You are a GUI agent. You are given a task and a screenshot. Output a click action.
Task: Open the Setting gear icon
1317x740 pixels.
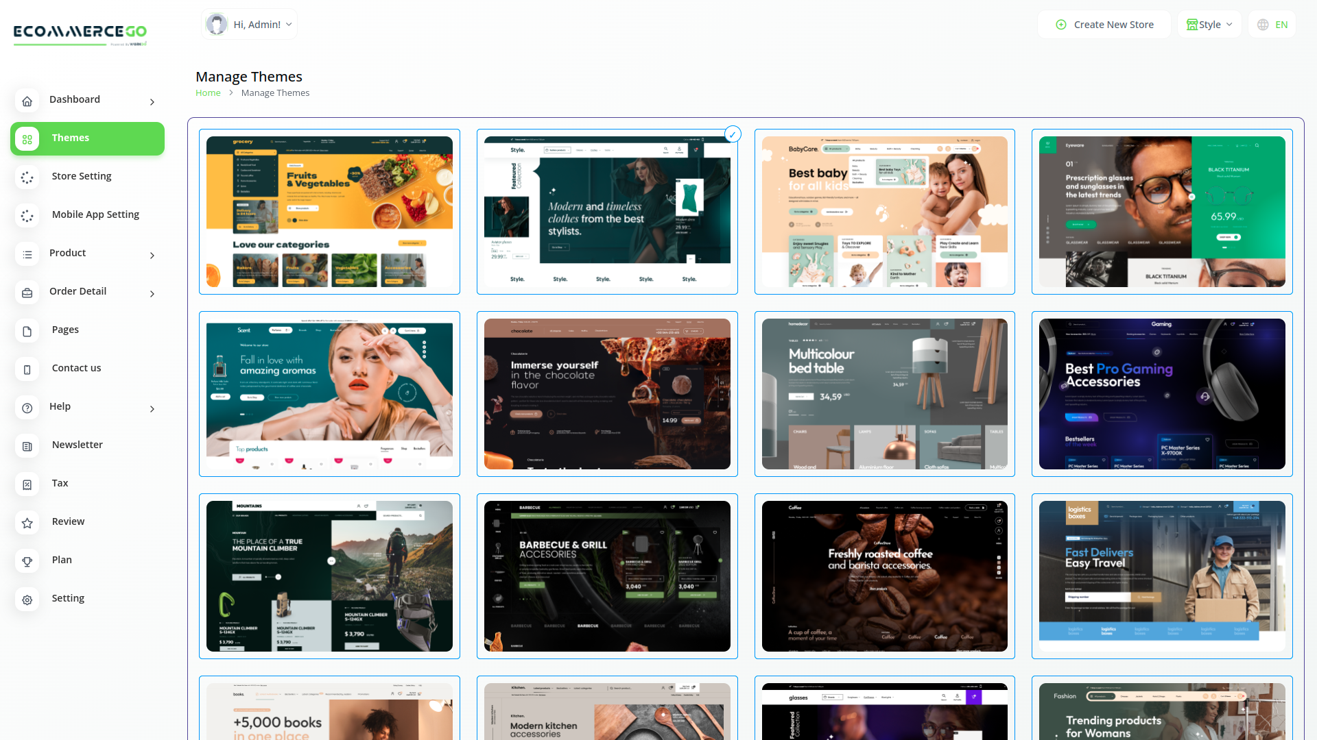(x=27, y=600)
